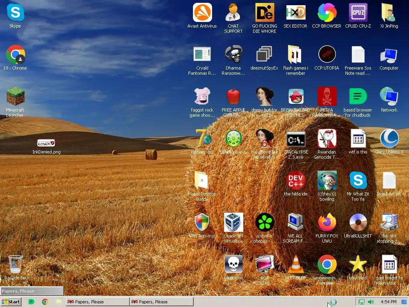This screenshot has width=409, height=307.
Task: Select the FURRY FOX UWU Firefox icon
Action: pyautogui.click(x=327, y=222)
